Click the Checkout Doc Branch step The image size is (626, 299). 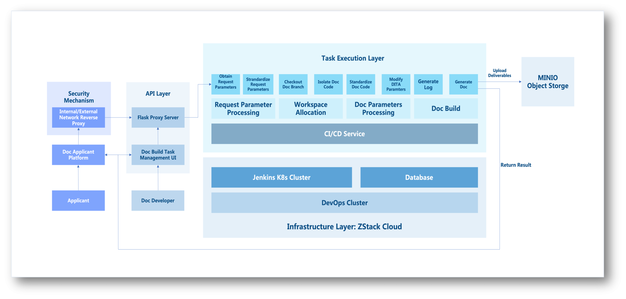click(x=293, y=84)
